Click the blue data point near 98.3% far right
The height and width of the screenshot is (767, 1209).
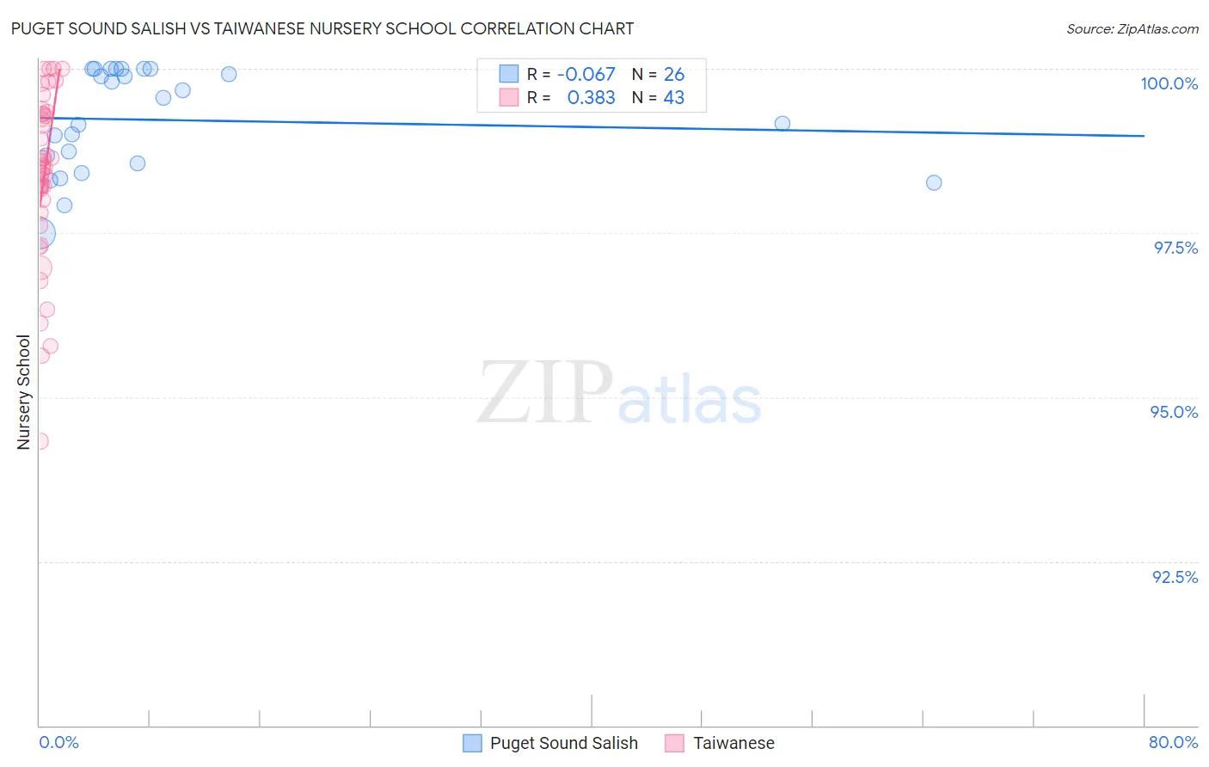934,182
